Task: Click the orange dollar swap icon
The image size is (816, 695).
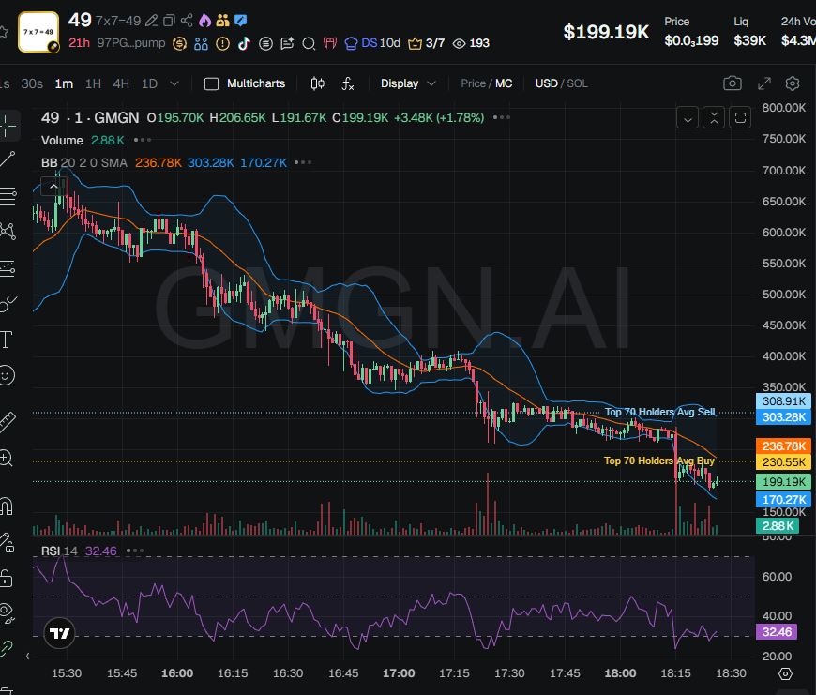Action: pyautogui.click(x=179, y=43)
